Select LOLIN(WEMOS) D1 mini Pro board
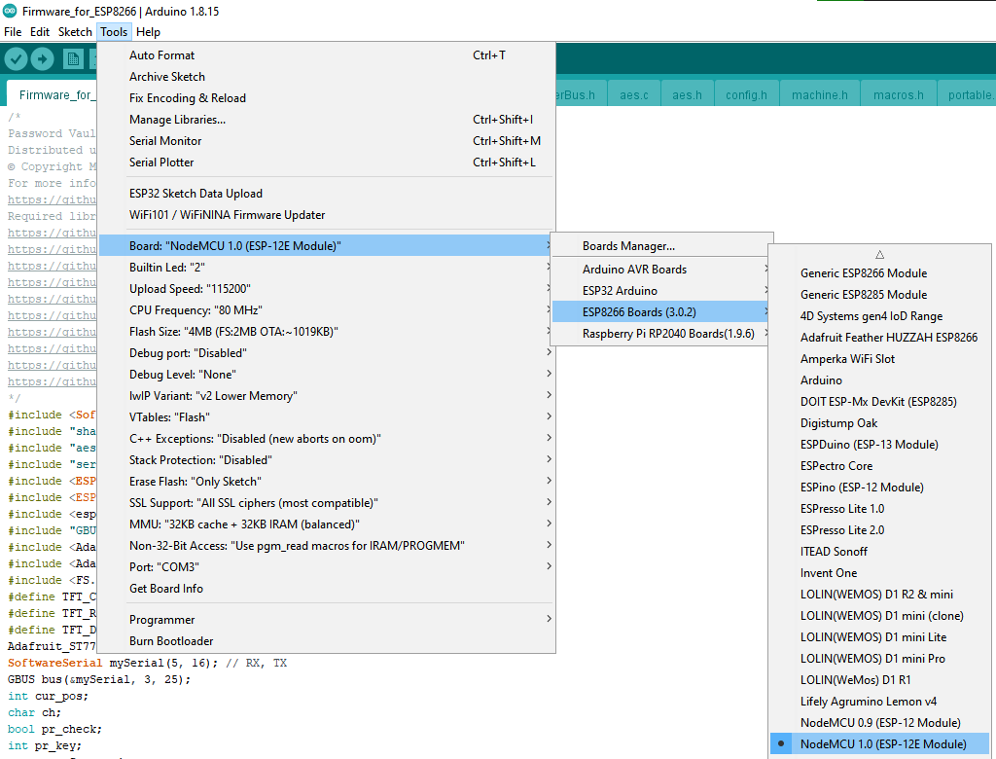 (879, 659)
